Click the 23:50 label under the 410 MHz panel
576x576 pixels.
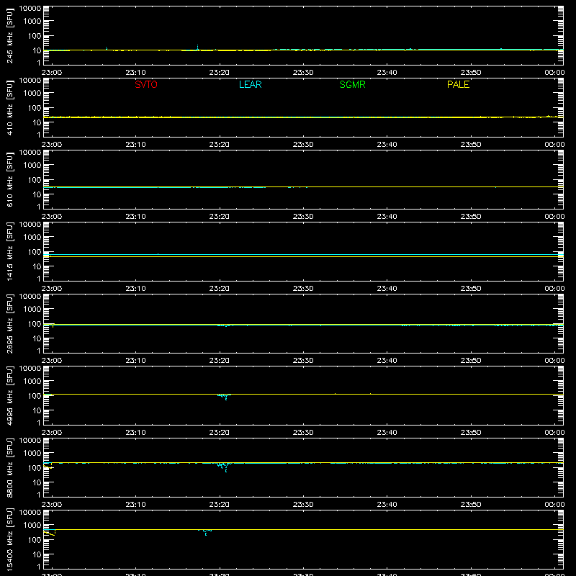(471, 145)
